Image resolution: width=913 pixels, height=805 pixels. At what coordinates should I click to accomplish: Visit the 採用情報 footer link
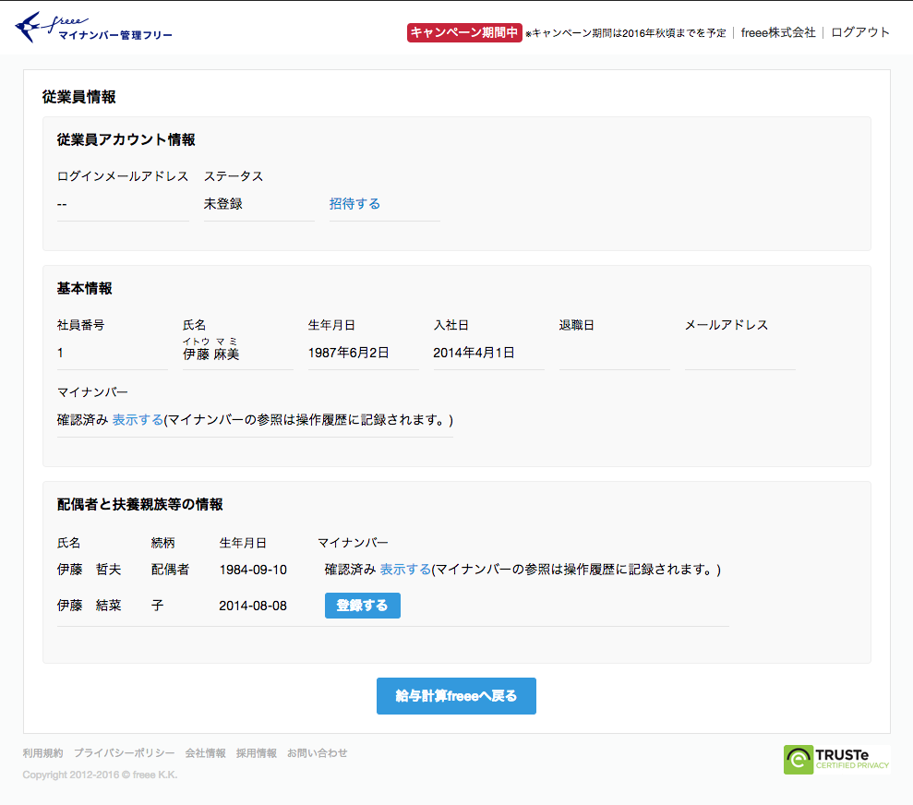[x=256, y=753]
